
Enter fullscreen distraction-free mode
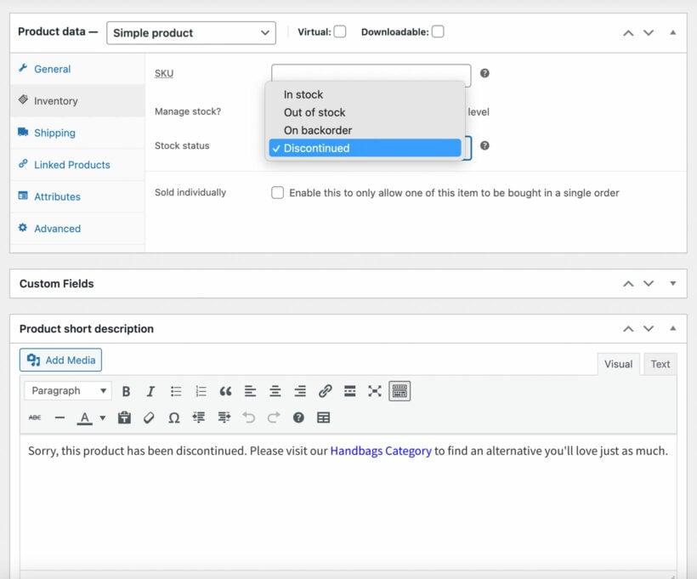[375, 391]
